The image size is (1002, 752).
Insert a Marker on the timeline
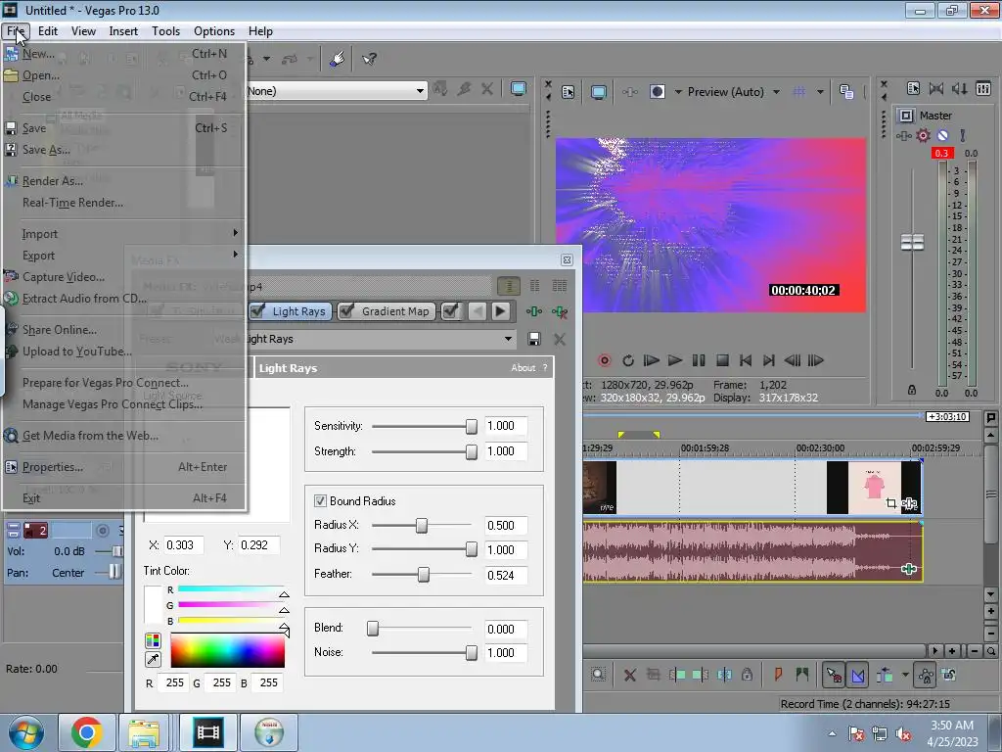(778, 675)
